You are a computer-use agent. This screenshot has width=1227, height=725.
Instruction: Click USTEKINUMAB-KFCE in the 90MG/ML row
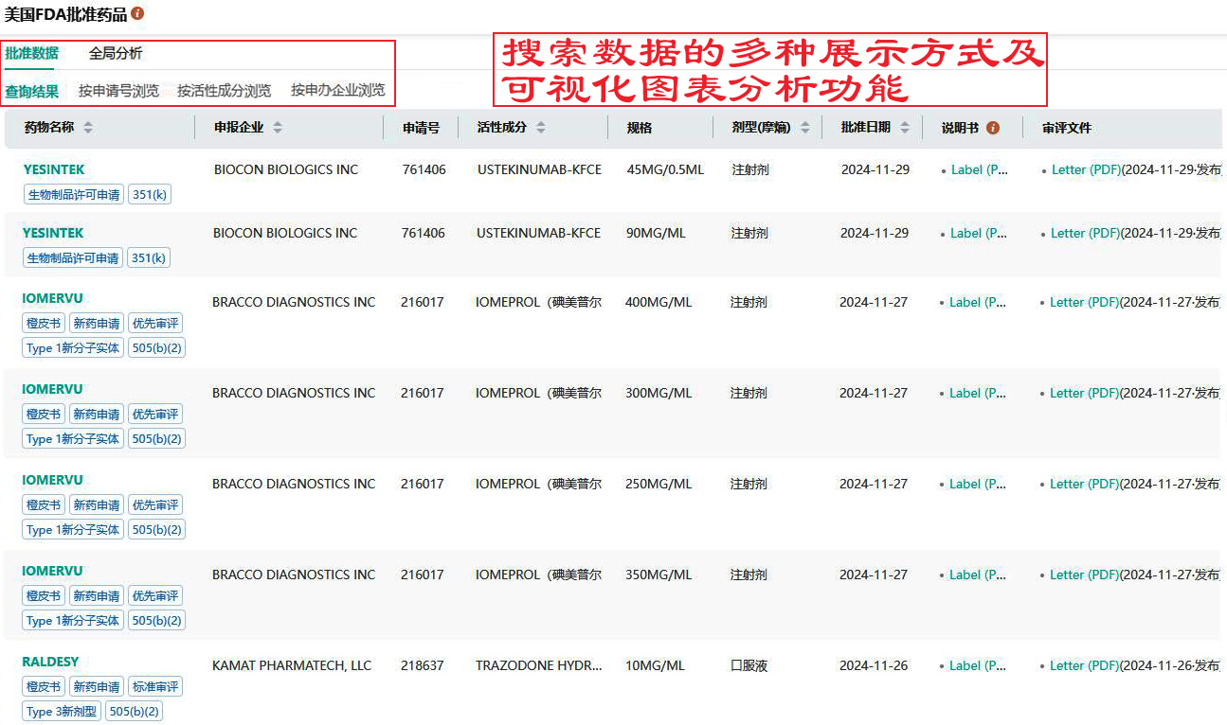(x=538, y=233)
